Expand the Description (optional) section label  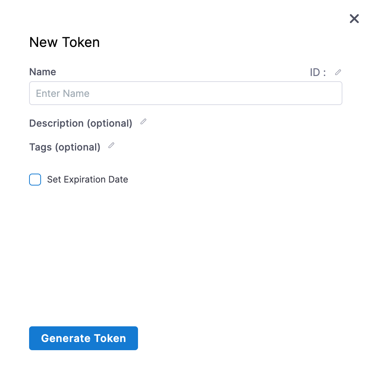pos(81,123)
